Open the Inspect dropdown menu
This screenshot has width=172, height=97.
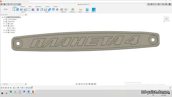(81, 12)
